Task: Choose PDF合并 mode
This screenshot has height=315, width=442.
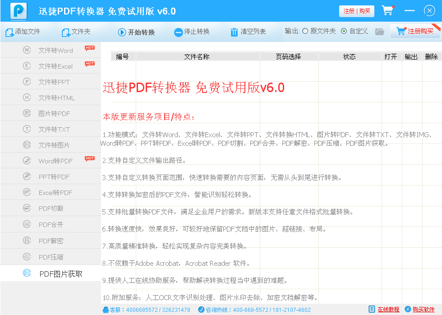Action: click(51, 224)
